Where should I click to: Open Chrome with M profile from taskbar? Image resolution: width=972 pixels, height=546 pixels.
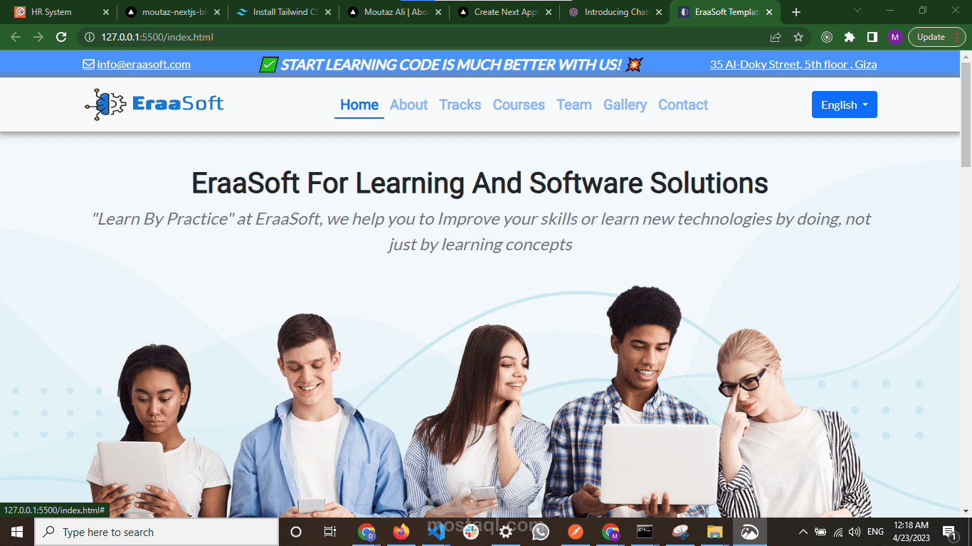pyautogui.click(x=611, y=532)
